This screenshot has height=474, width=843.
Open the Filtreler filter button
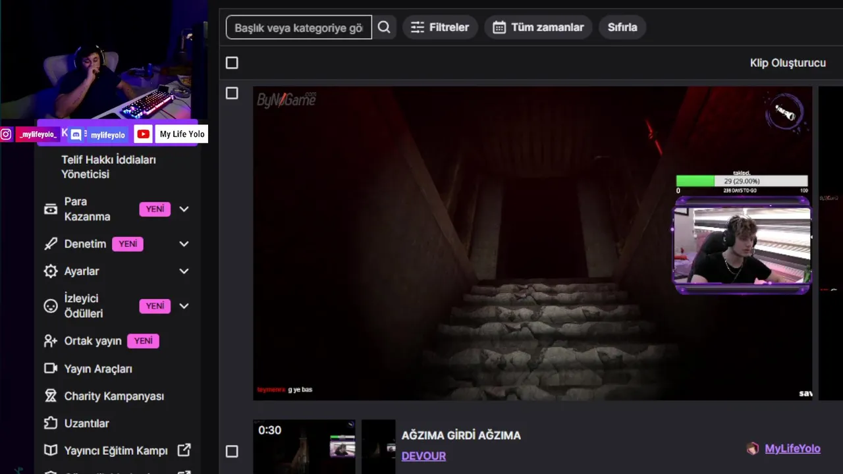pyautogui.click(x=440, y=27)
